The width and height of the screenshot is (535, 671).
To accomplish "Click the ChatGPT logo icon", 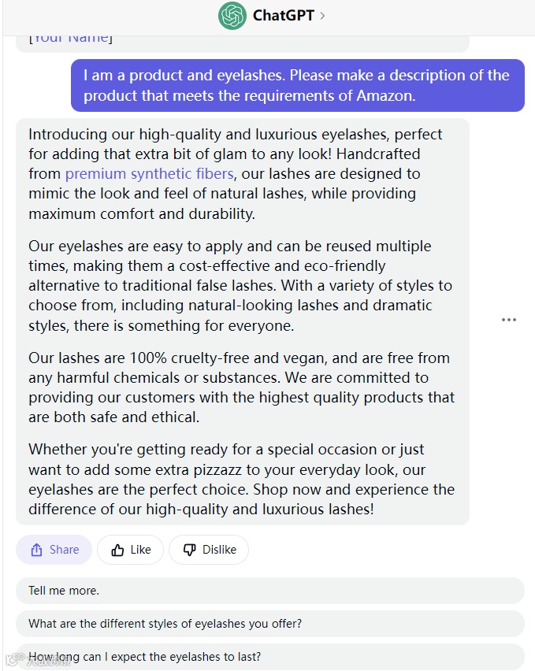I will click(x=232, y=16).
